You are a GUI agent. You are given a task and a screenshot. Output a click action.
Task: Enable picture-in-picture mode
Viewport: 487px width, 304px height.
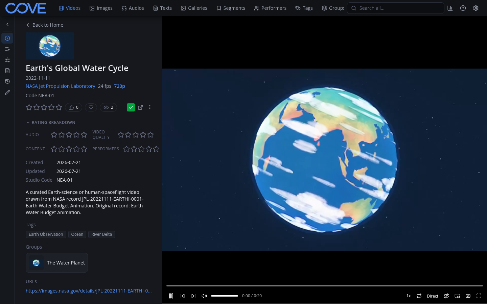click(x=457, y=296)
